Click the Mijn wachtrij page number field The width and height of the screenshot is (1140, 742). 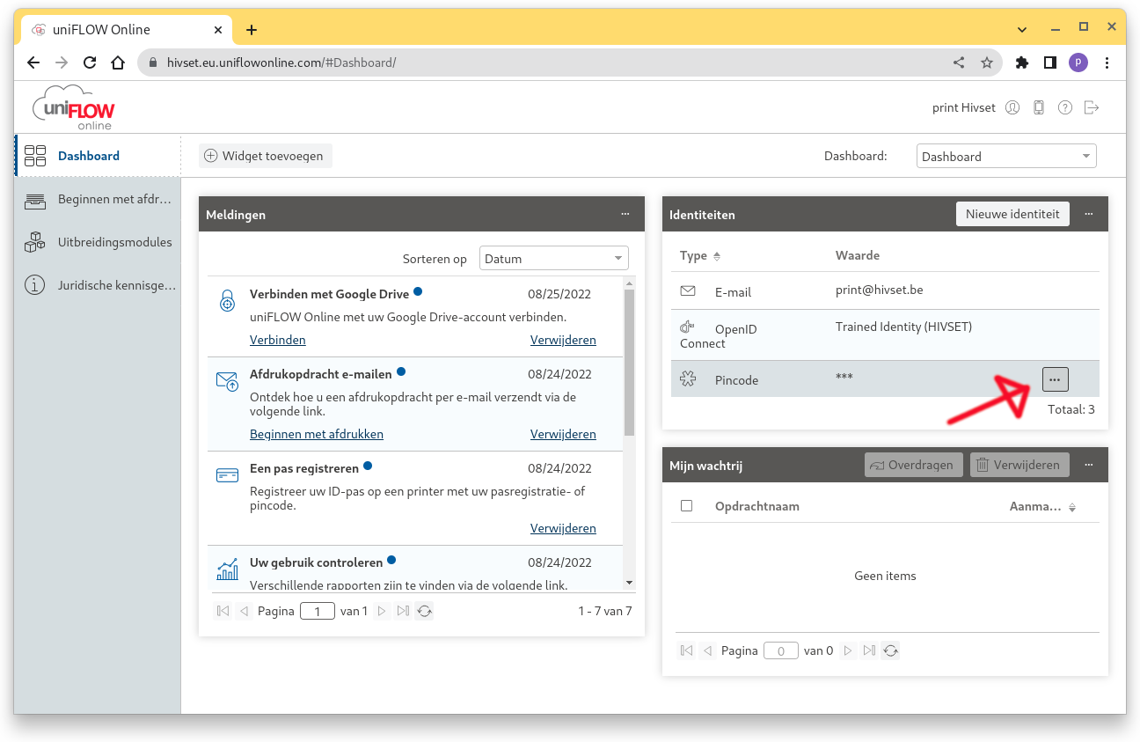click(781, 650)
